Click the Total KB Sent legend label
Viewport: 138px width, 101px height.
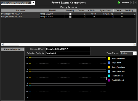point(117,76)
